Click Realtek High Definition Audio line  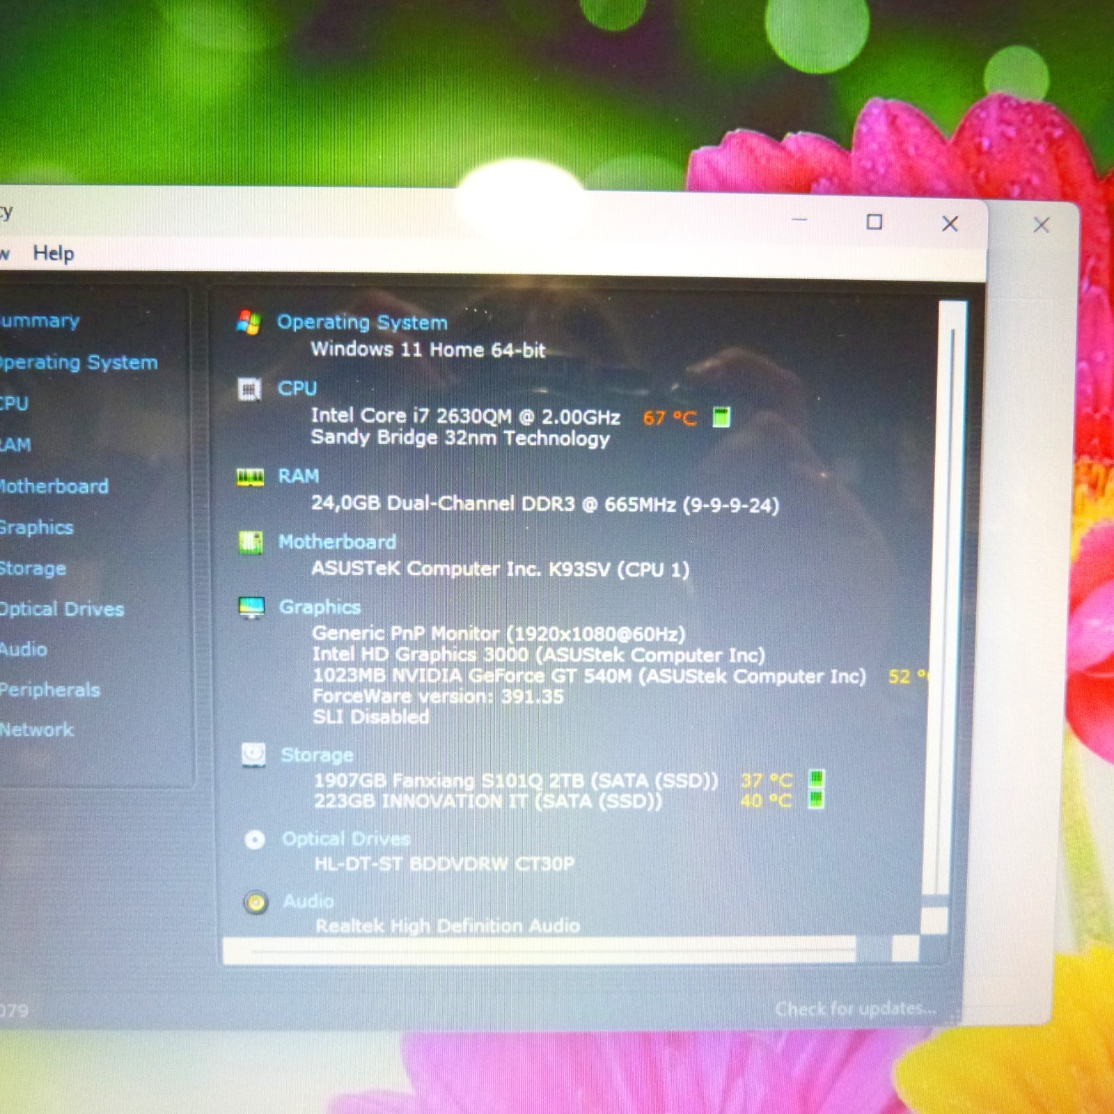point(448,925)
